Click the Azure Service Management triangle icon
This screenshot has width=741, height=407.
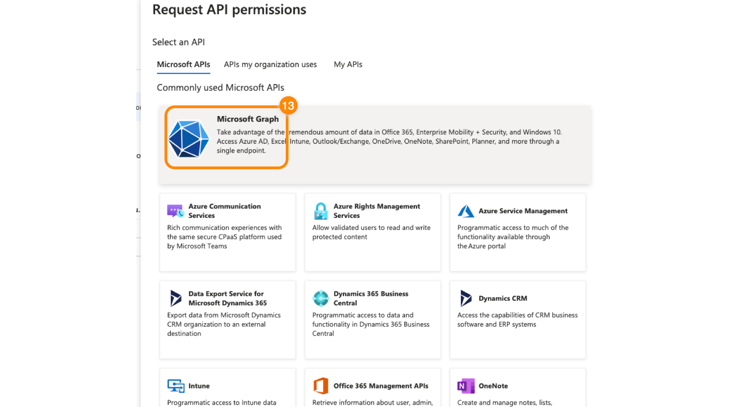[466, 211]
